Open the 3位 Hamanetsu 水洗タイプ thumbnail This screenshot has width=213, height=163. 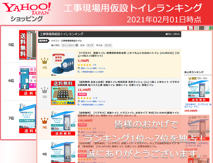click(x=63, y=123)
